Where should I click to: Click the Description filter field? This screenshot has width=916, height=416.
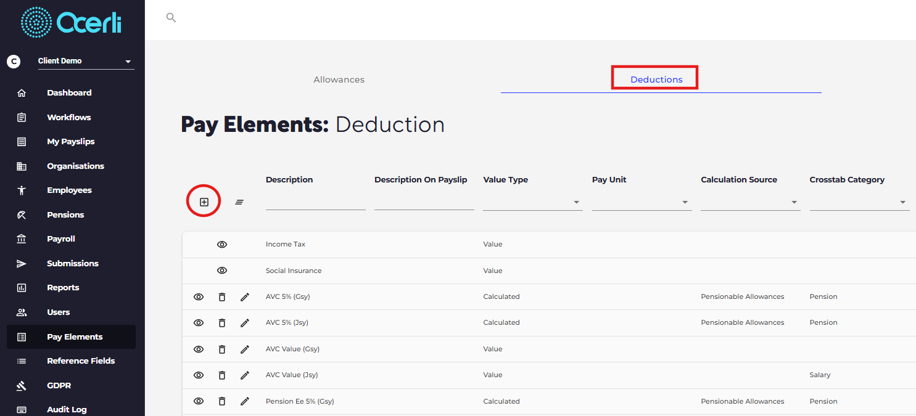(x=316, y=202)
